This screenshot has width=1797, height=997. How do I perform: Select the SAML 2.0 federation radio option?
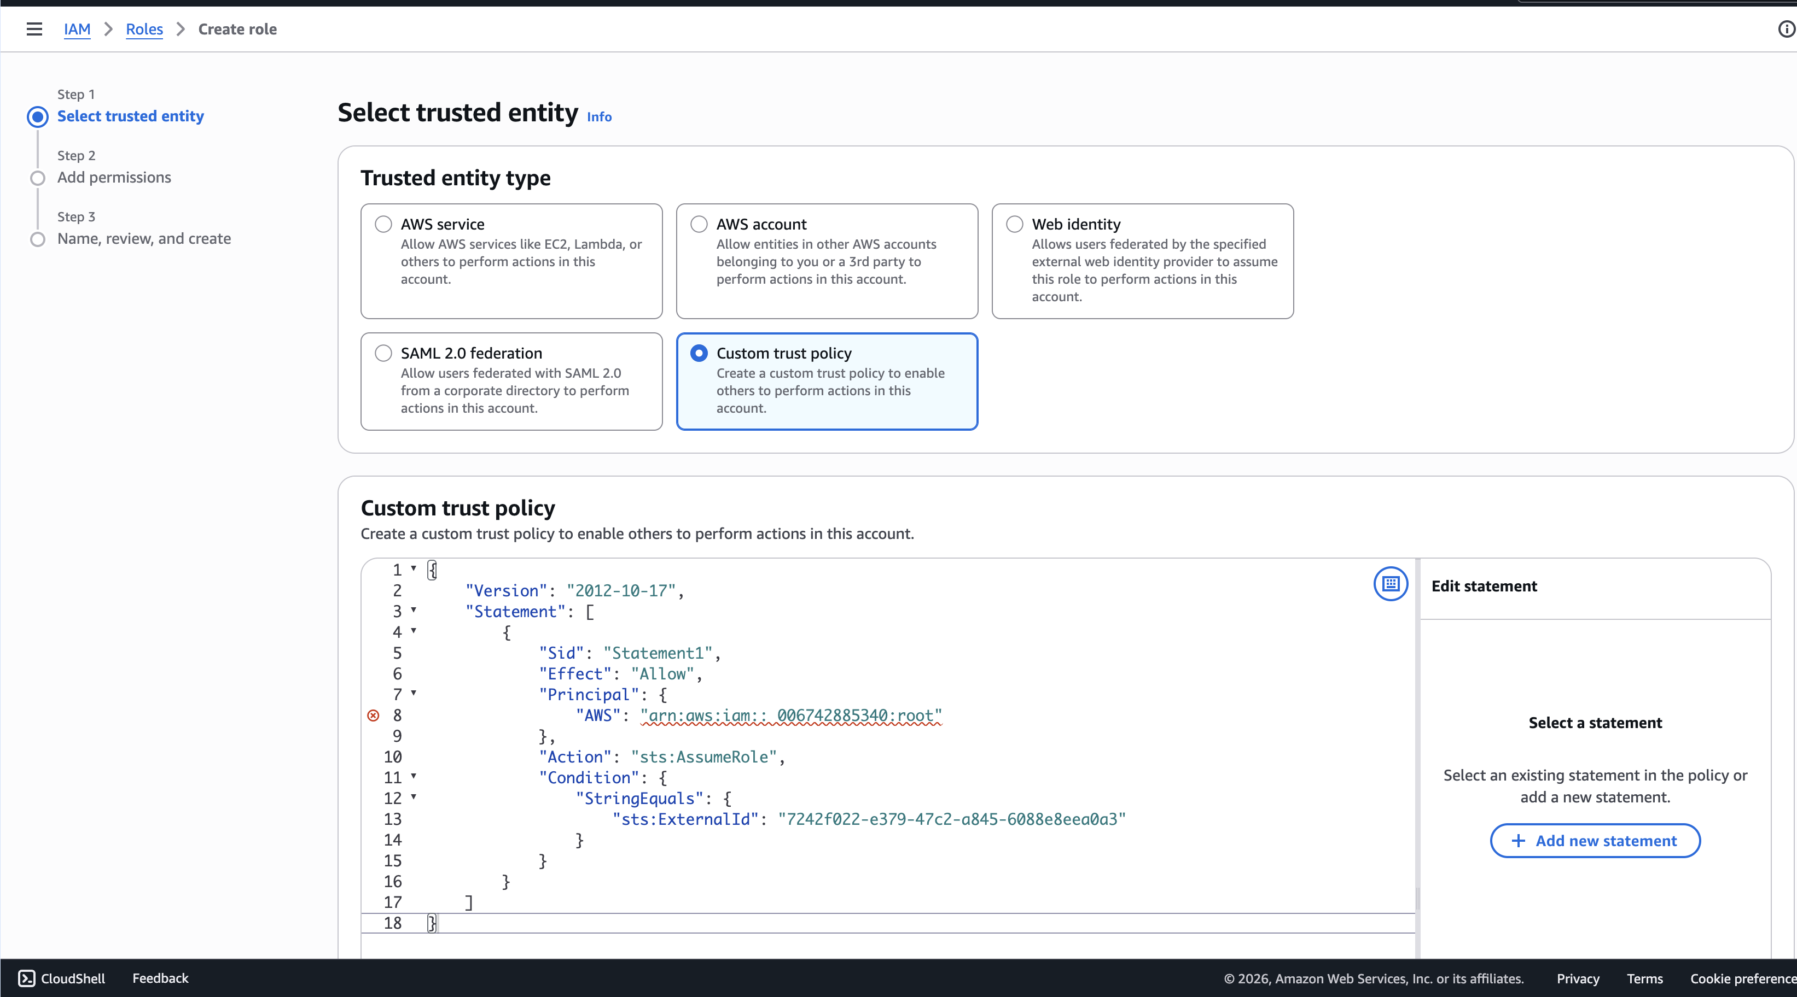pyautogui.click(x=383, y=353)
